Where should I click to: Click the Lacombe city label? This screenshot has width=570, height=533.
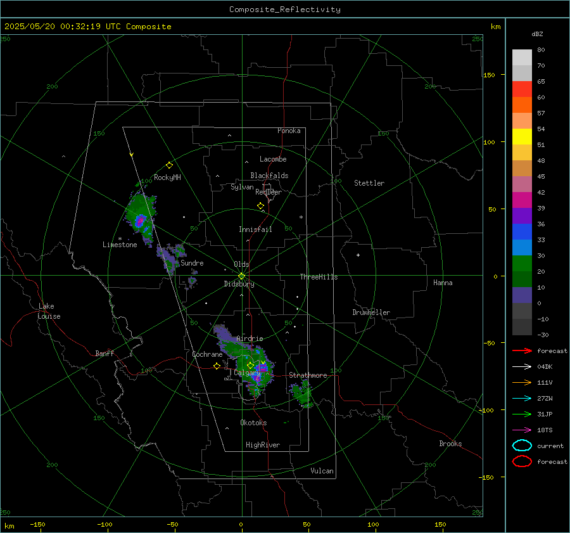(273, 159)
